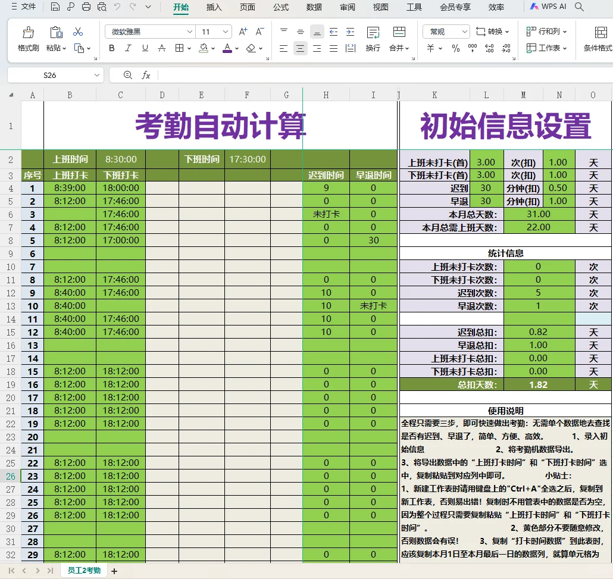
Task: Open the quick access toolbar more arrow
Action: click(148, 7)
